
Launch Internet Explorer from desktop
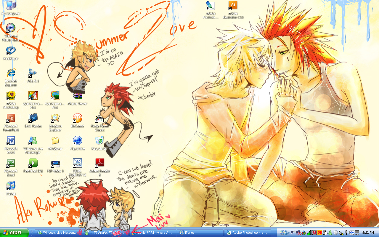[11, 77]
